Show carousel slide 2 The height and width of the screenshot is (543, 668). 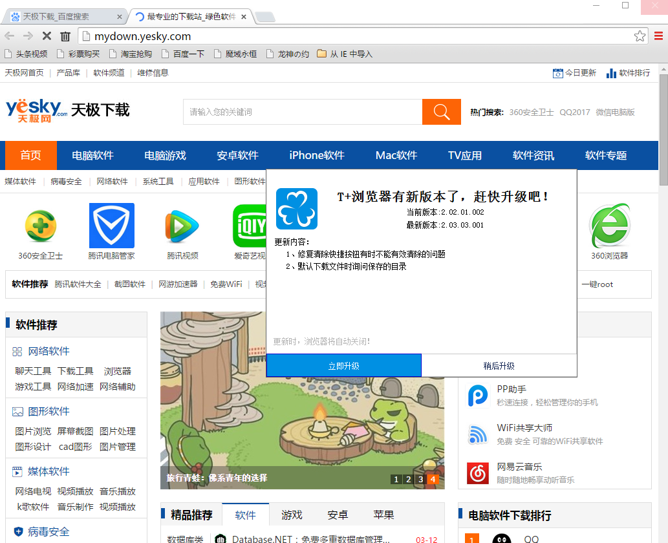coord(408,479)
